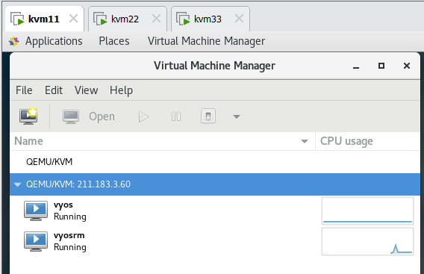This screenshot has height=274, width=424.
Task: Open the Help menu
Action: click(x=121, y=90)
